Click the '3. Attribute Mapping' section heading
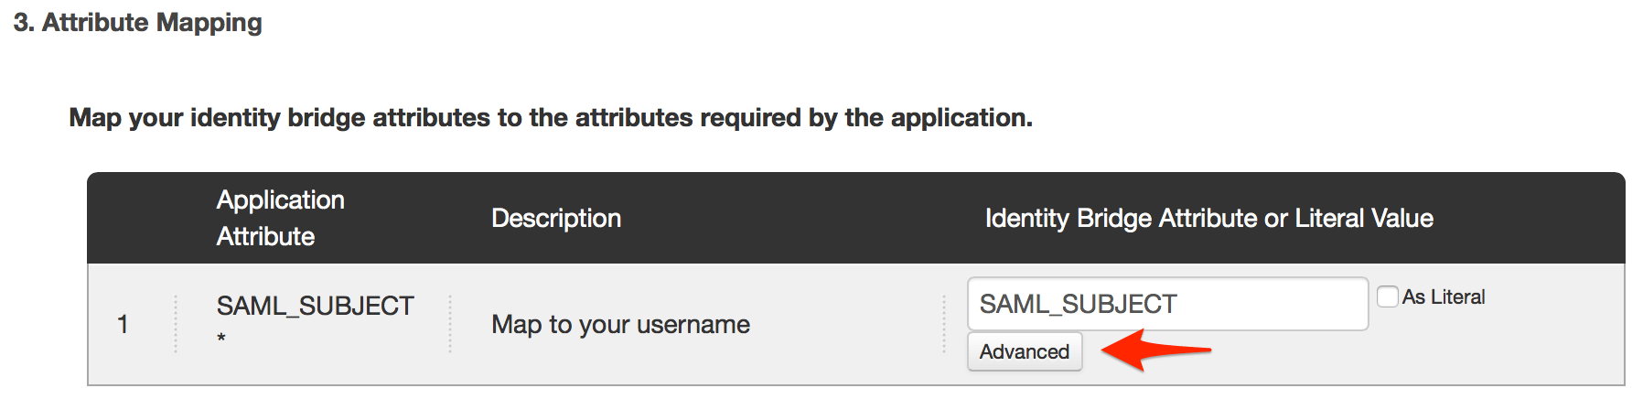 [x=138, y=22]
